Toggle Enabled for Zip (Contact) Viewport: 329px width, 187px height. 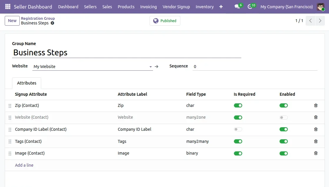coord(283,105)
